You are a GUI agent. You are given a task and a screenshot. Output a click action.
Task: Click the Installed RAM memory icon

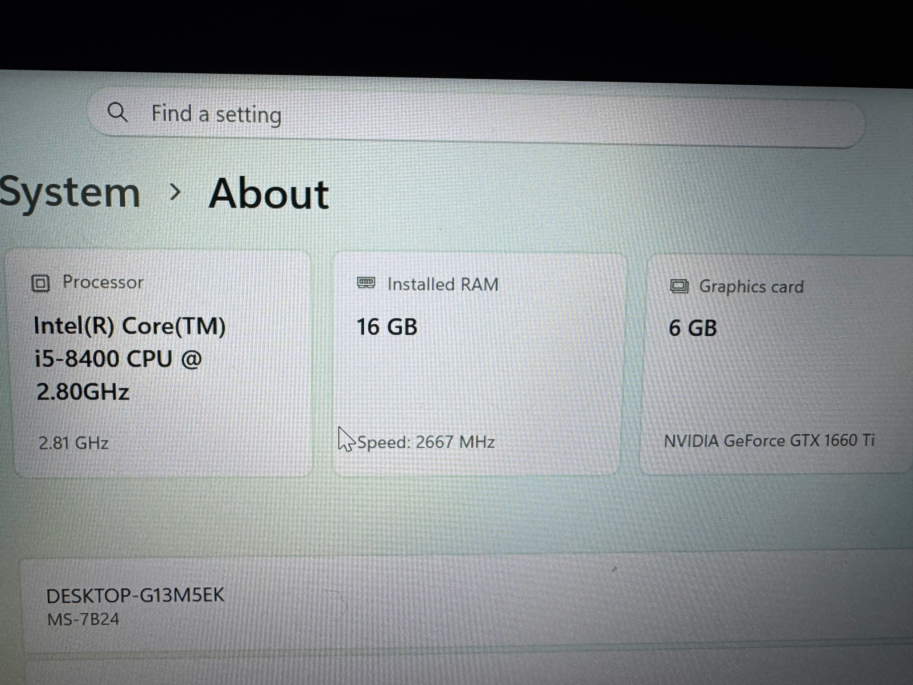[x=366, y=283]
